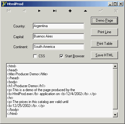
Task: Post edit with the checkmark icon
Action: pyautogui.click(x=101, y=11)
